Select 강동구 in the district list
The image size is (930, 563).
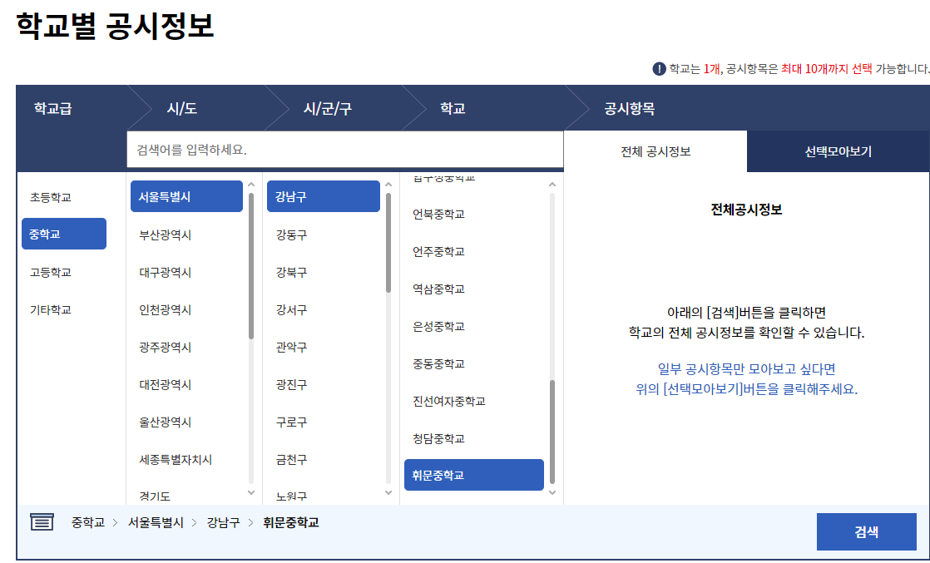(x=293, y=234)
